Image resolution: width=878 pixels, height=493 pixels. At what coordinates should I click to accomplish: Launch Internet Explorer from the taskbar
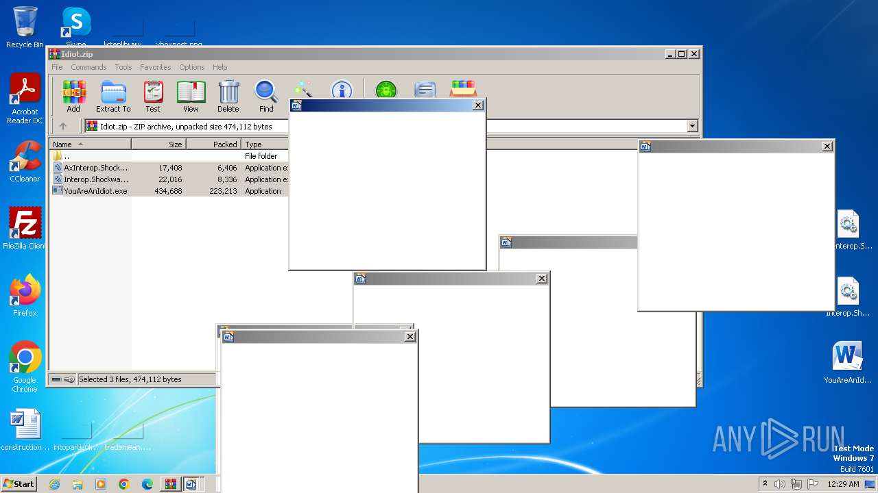click(54, 484)
